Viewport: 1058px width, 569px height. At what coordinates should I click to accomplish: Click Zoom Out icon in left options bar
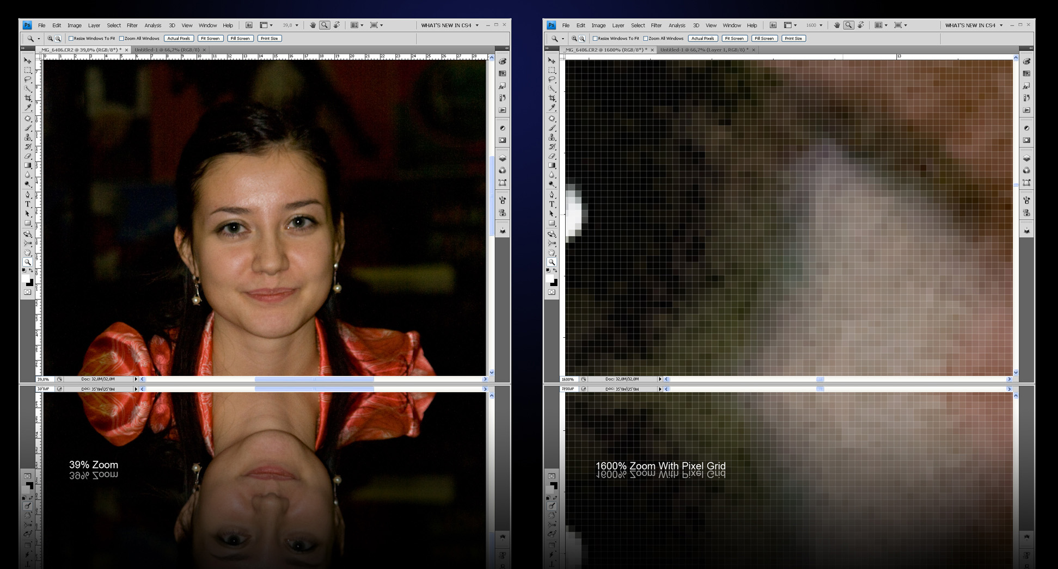(58, 39)
